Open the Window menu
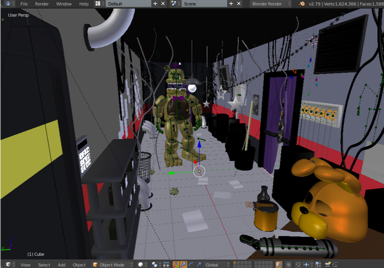384x268 pixels. click(x=64, y=4)
